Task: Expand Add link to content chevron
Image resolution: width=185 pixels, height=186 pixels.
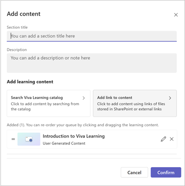Action: point(170,98)
